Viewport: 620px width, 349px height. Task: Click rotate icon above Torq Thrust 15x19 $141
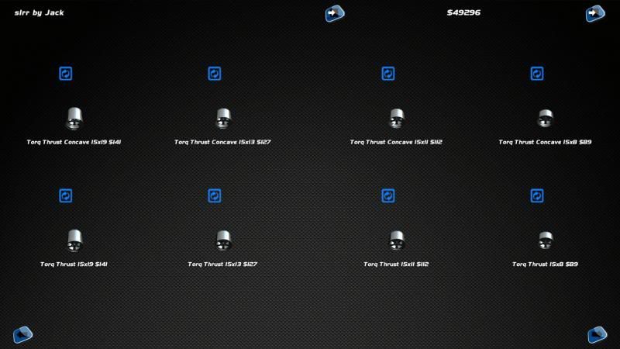(66, 196)
